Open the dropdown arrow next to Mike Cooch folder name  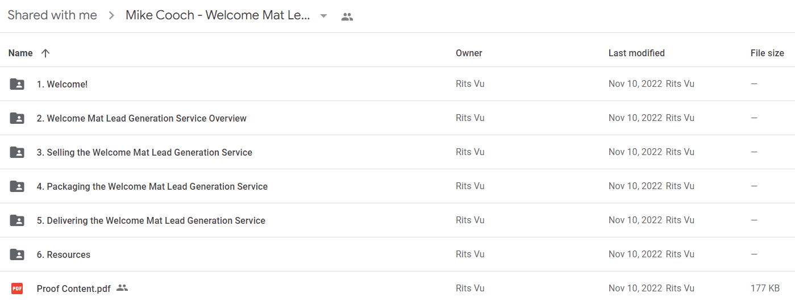coord(323,16)
